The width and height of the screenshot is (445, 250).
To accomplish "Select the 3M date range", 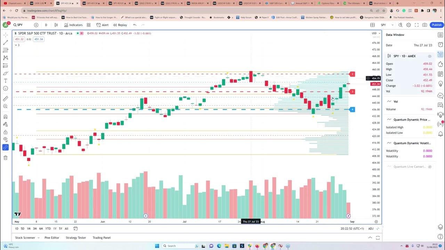I will (x=35, y=228).
